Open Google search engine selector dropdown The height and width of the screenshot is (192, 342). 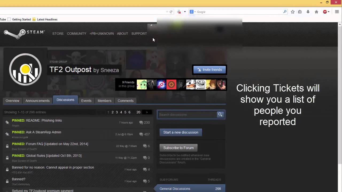click(x=193, y=12)
